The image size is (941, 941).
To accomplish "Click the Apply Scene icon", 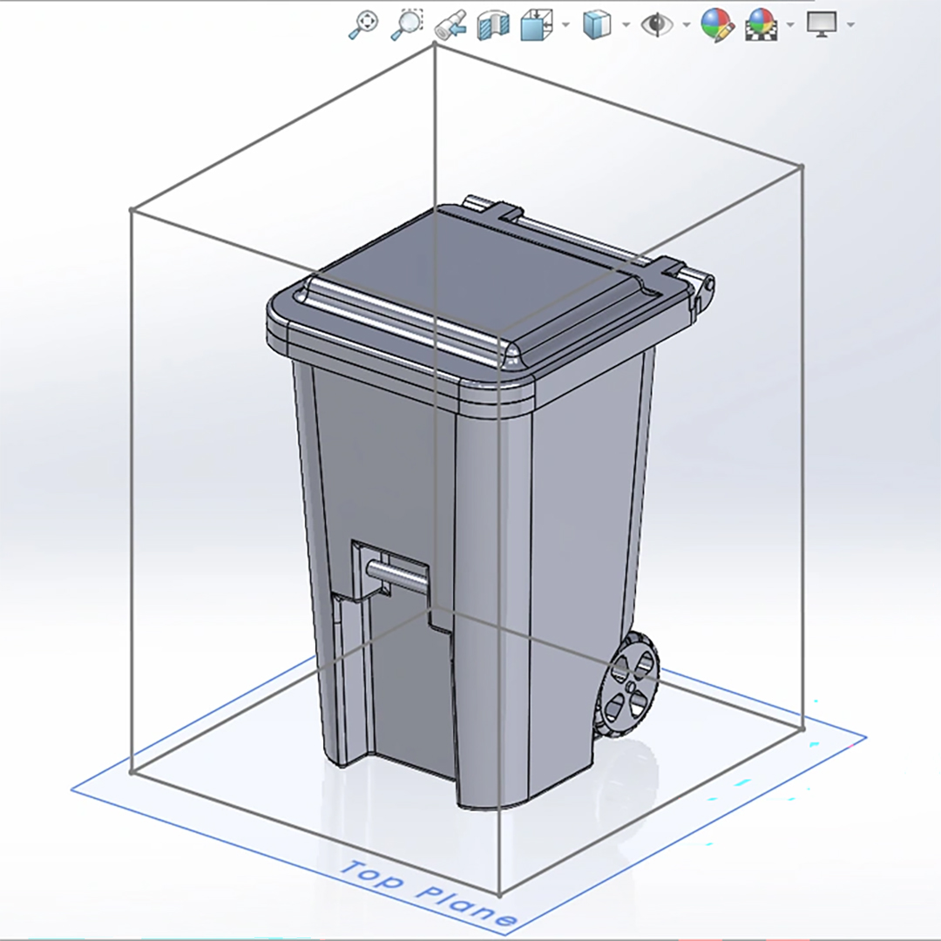I will (x=762, y=25).
